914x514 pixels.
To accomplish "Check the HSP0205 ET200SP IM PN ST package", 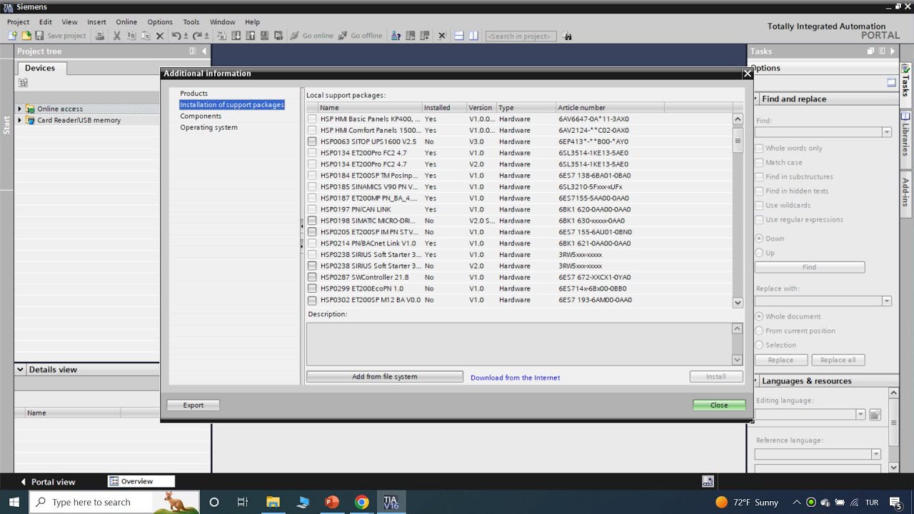I will 312,232.
